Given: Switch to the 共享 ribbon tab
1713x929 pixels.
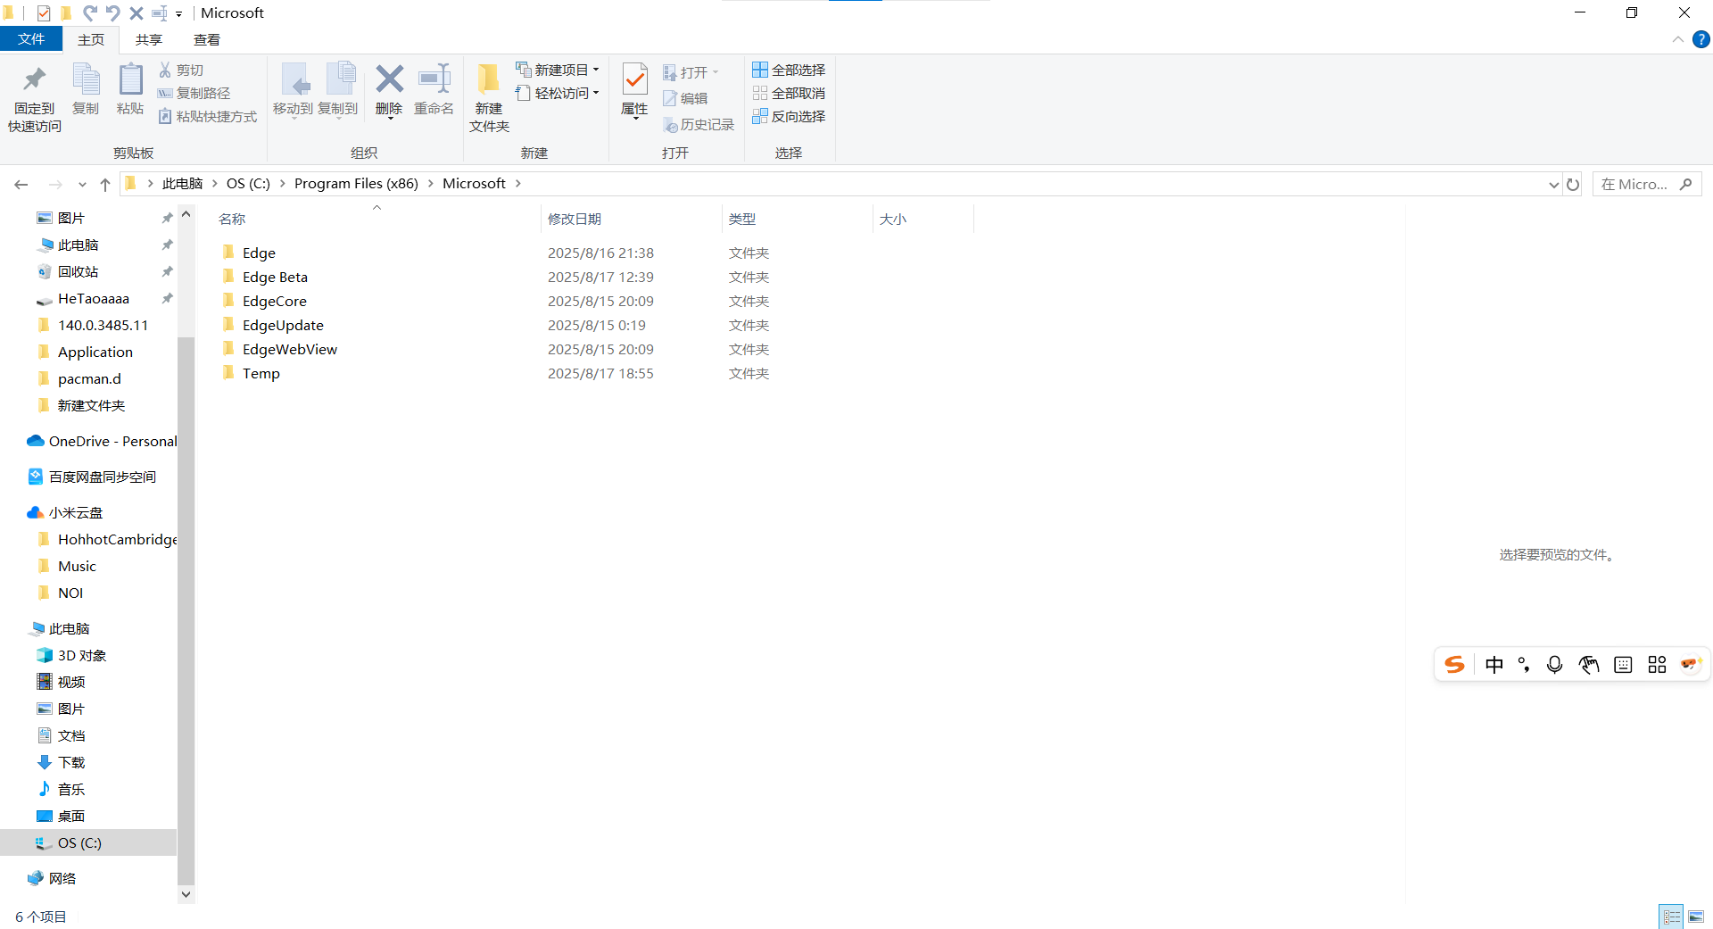Looking at the screenshot, I should click(149, 39).
